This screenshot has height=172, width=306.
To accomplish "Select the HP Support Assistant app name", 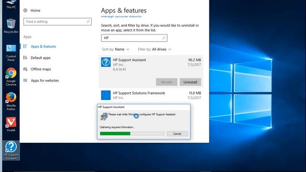I will click(130, 60).
